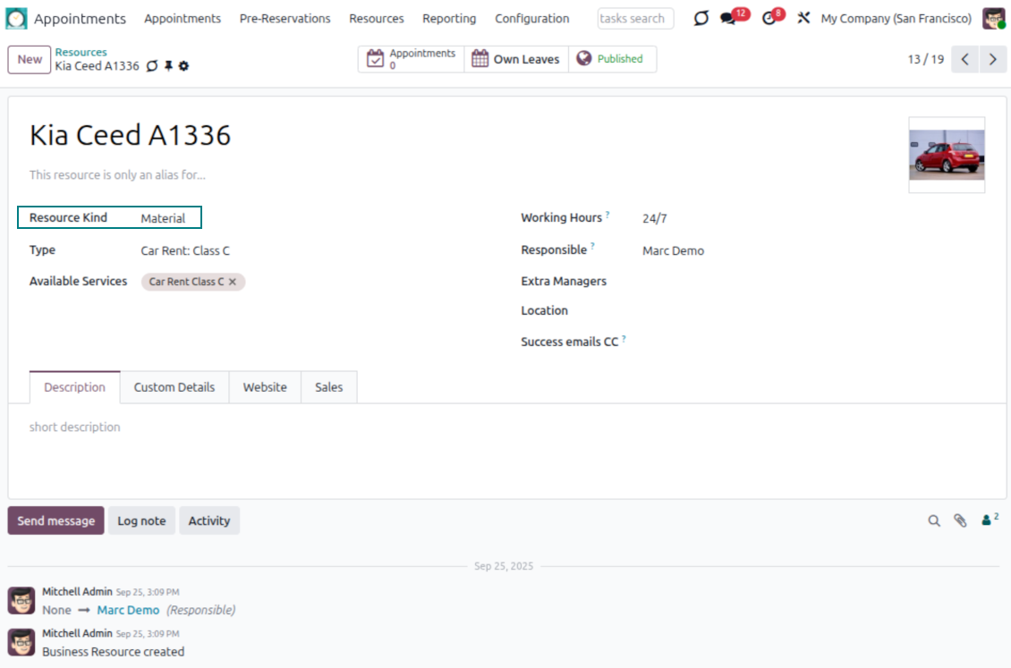Click the paperclip attachments icon

[960, 520]
